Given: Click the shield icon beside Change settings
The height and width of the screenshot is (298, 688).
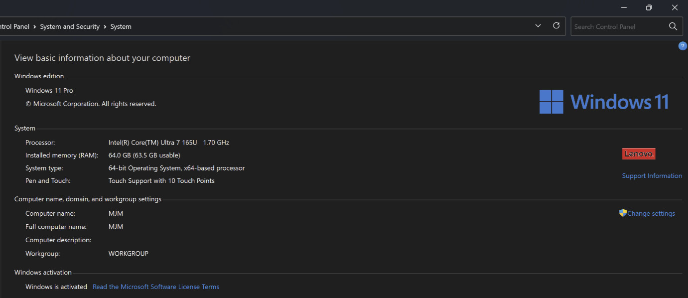Looking at the screenshot, I should click(x=623, y=213).
